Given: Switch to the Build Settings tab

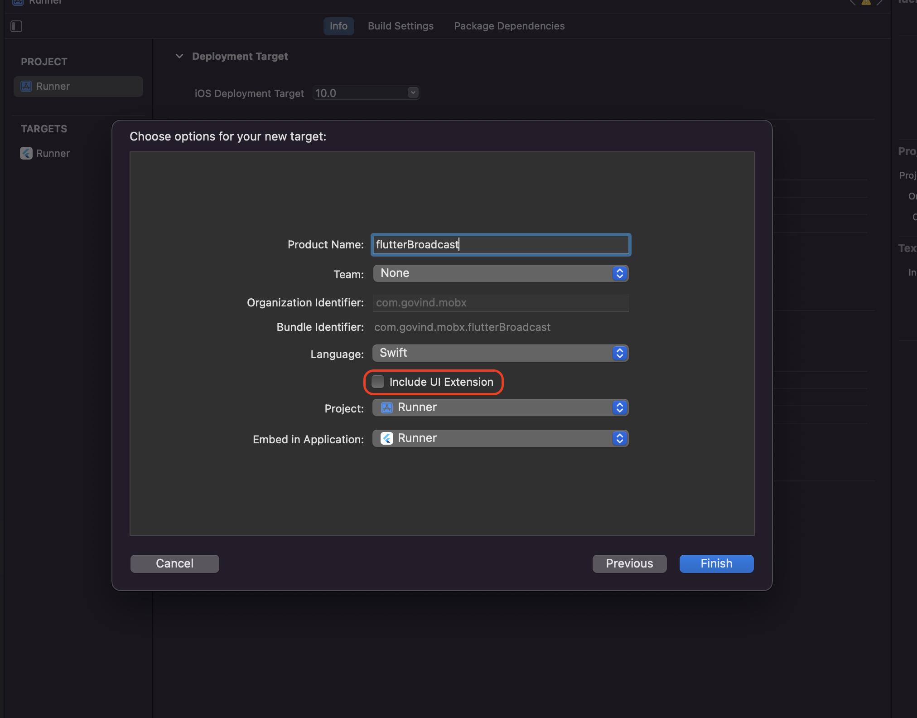Looking at the screenshot, I should coord(400,26).
